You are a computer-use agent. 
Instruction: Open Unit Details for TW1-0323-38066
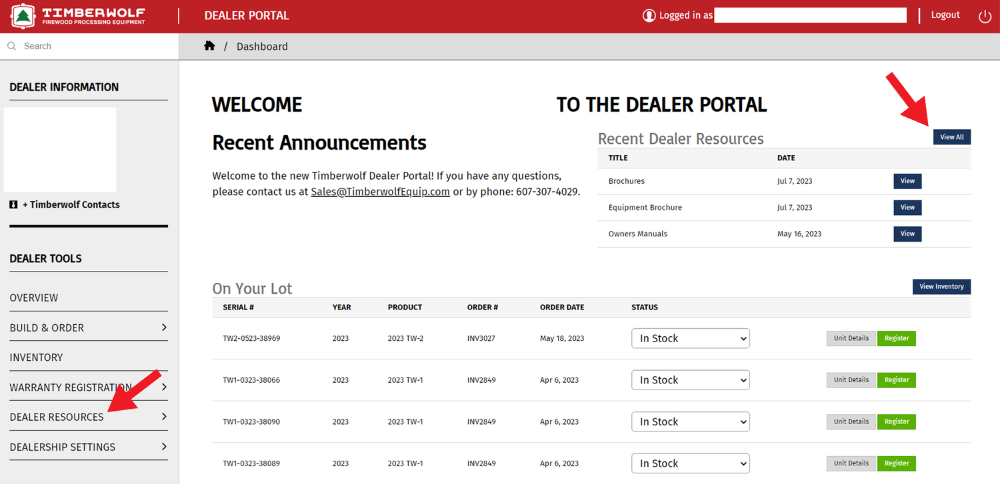click(x=851, y=380)
